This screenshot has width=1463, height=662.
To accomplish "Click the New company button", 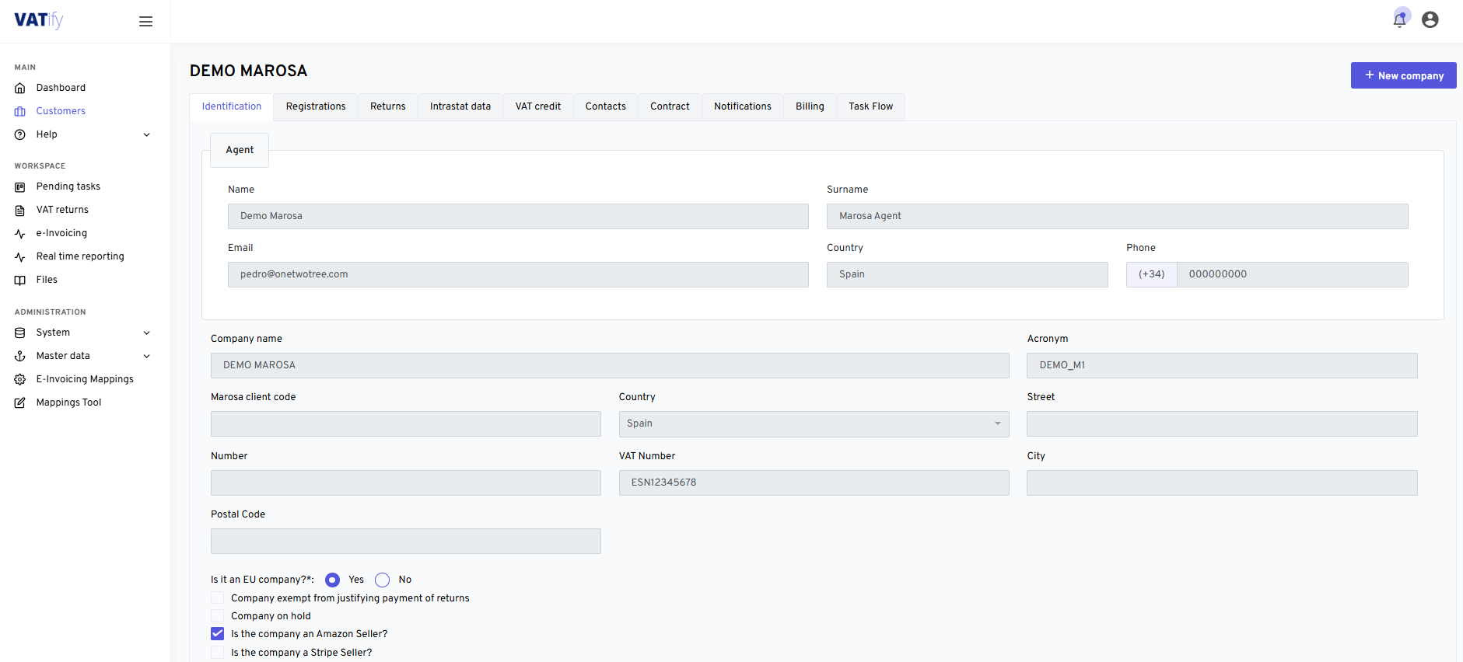I will click(1403, 75).
